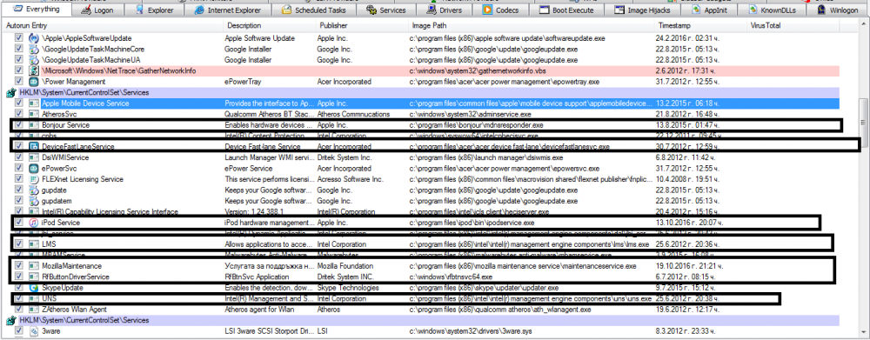Switch to the Everything tab
870x340 pixels.
(x=36, y=10)
